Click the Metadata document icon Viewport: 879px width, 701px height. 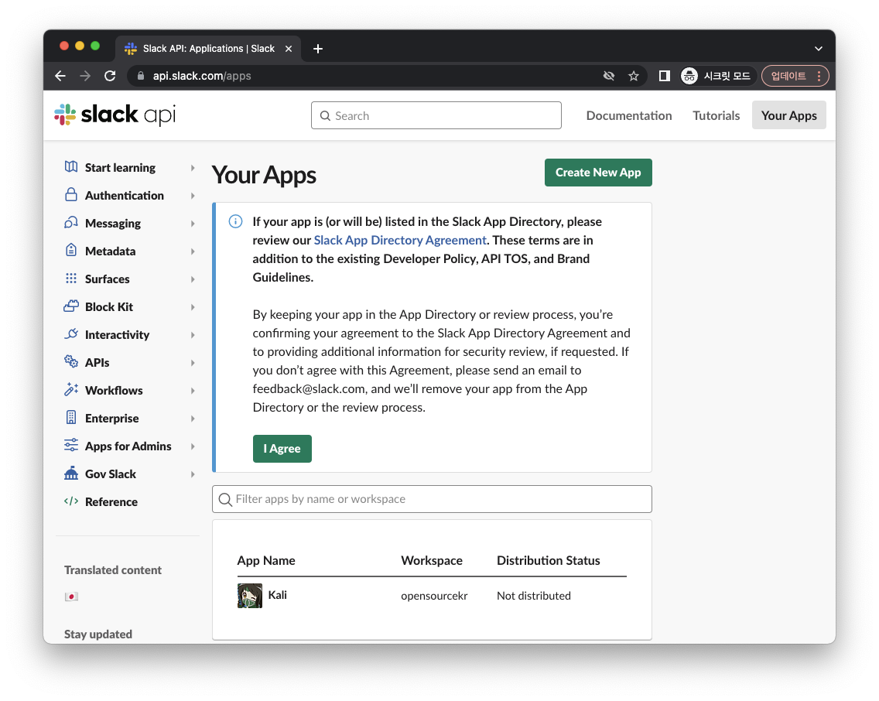pos(71,250)
